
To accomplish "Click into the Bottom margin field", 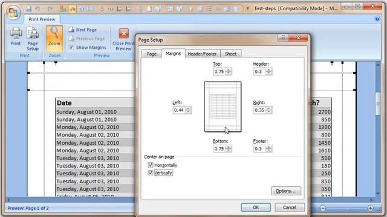I will (220, 149).
